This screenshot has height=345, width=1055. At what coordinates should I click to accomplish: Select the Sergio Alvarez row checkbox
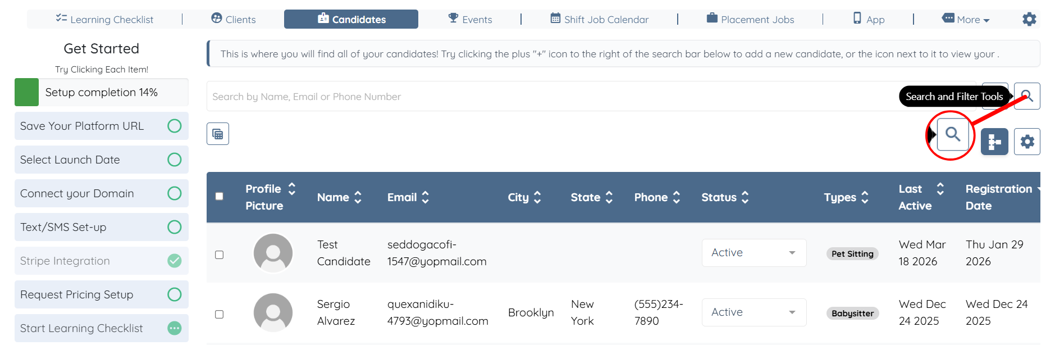click(220, 314)
